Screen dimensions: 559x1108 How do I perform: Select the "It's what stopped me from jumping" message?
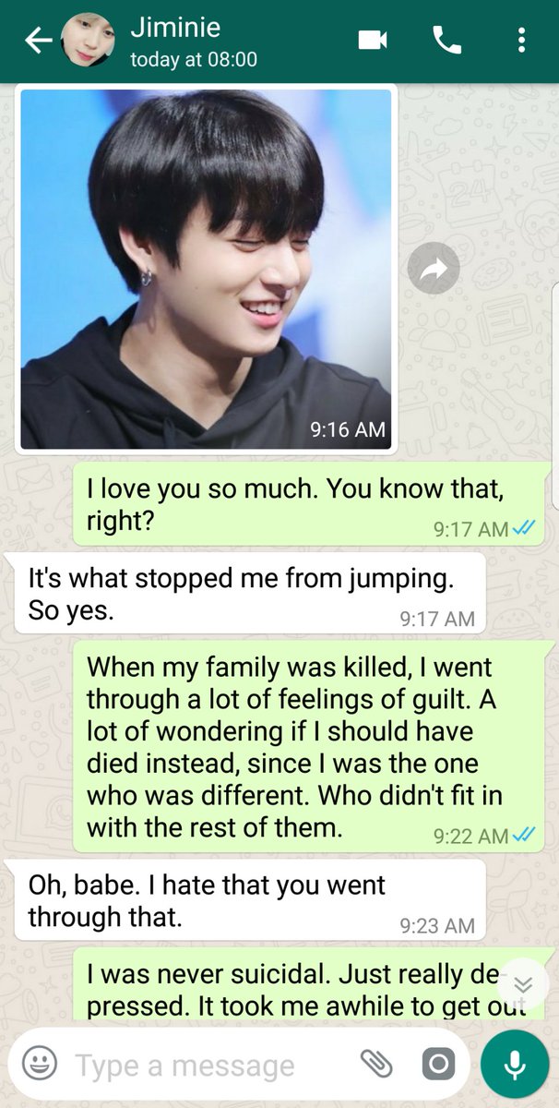(249, 594)
